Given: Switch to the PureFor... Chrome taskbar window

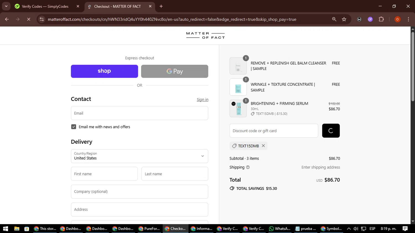Looking at the screenshot, I should coord(149,229).
